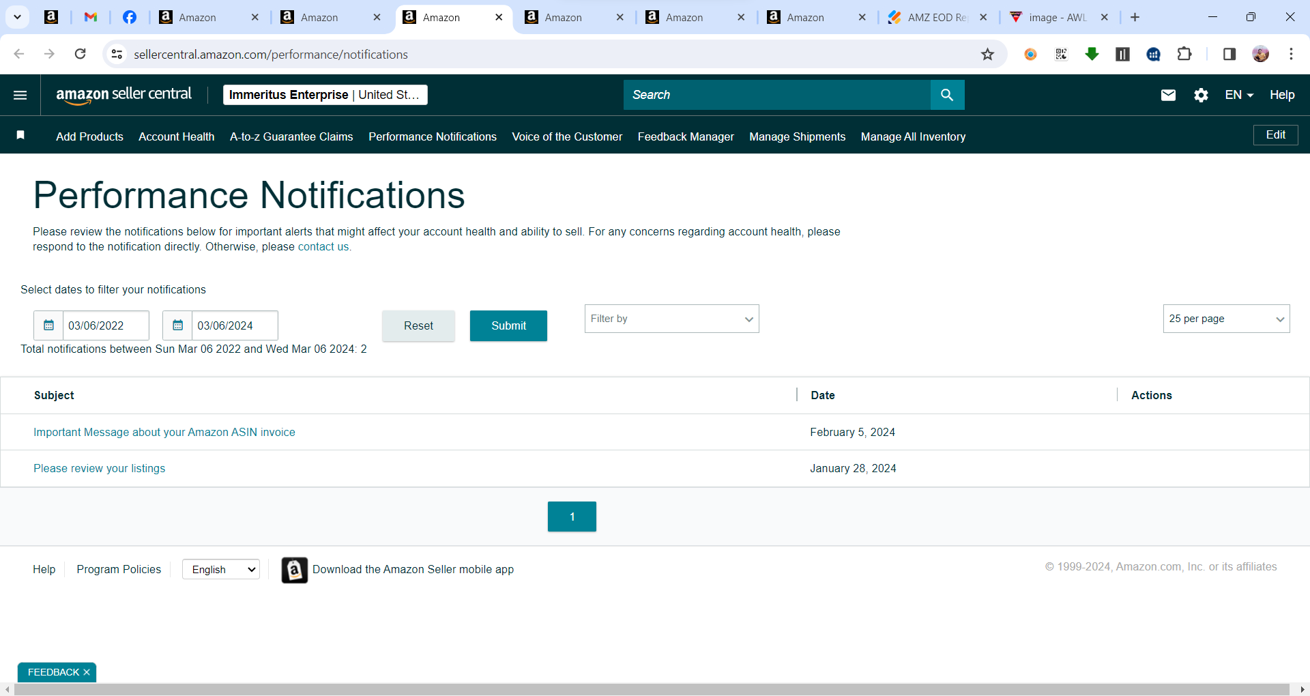
Task: Open the English language selector in footer
Action: [x=221, y=569]
